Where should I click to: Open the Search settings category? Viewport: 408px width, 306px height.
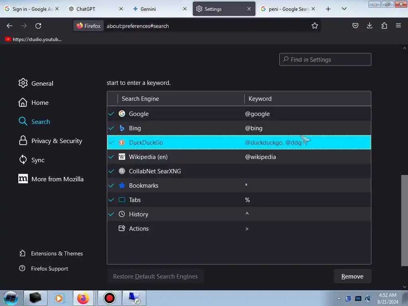coord(34,122)
